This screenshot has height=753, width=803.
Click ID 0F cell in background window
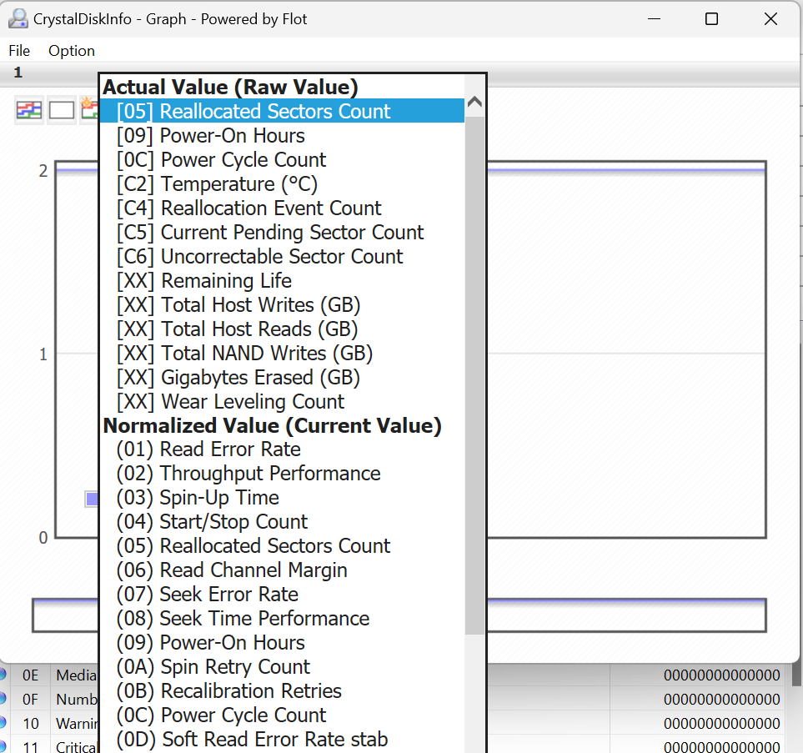[30, 699]
